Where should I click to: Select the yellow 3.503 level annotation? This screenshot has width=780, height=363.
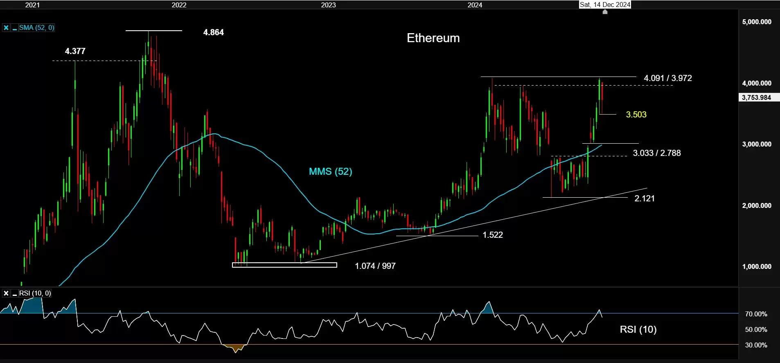tap(636, 115)
